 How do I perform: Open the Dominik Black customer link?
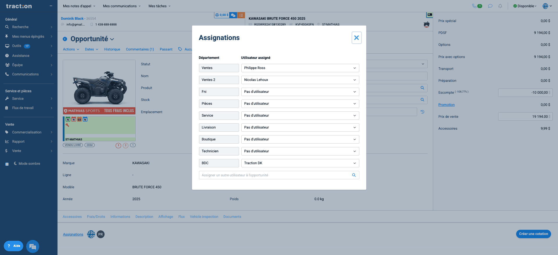[72, 19]
